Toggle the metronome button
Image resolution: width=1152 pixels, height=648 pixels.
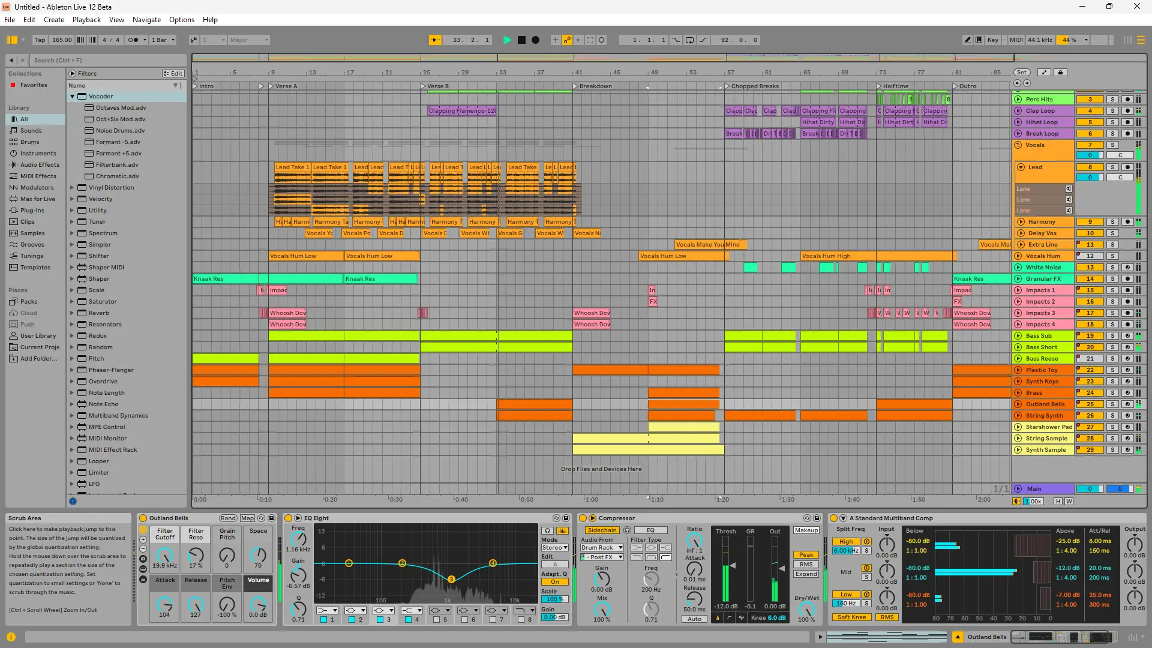[133, 40]
